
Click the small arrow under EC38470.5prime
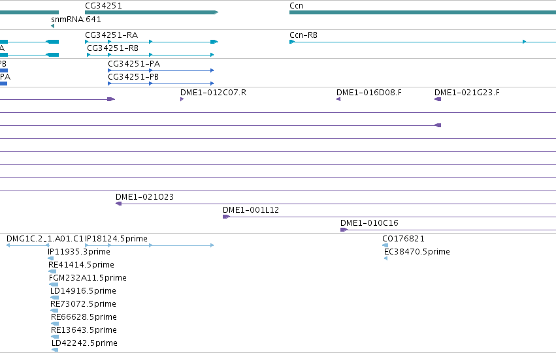click(385, 258)
